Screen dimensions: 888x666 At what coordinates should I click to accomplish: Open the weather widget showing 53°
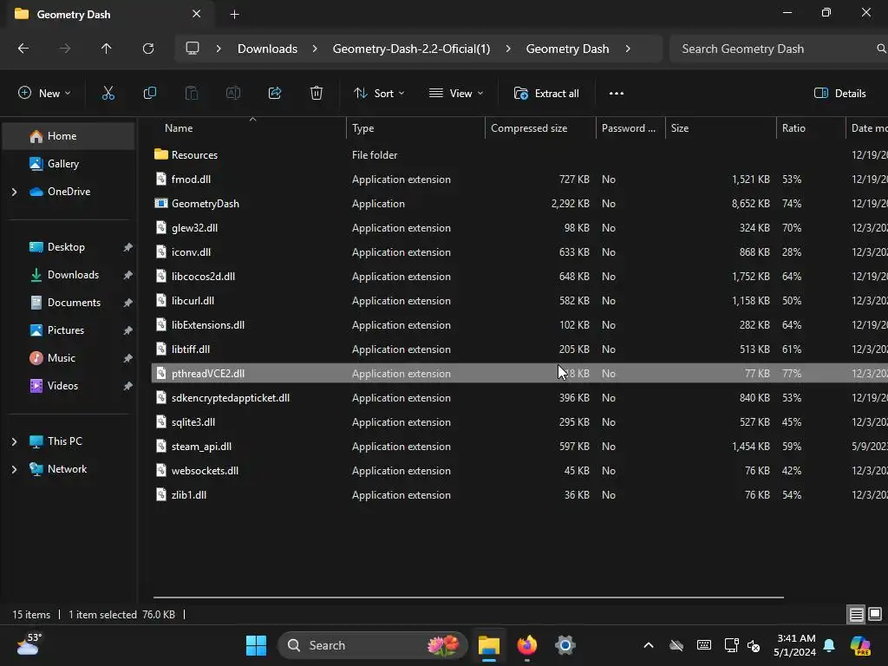[29, 644]
